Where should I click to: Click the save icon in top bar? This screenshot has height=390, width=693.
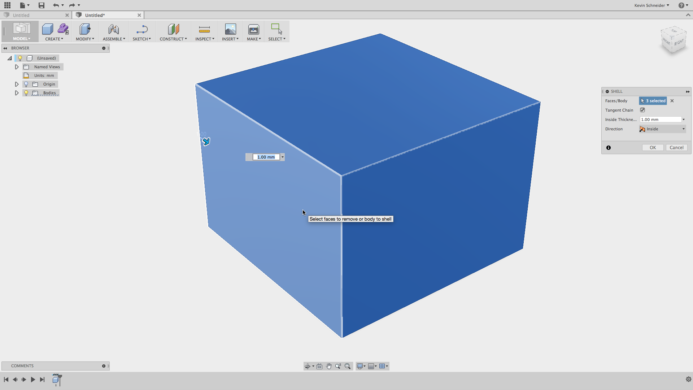tap(42, 5)
